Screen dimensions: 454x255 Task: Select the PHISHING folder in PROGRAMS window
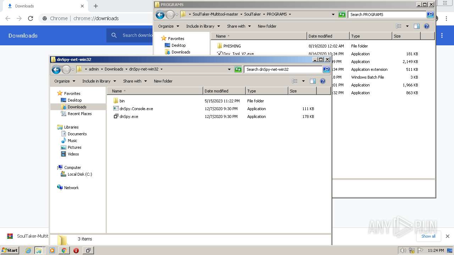232,46
